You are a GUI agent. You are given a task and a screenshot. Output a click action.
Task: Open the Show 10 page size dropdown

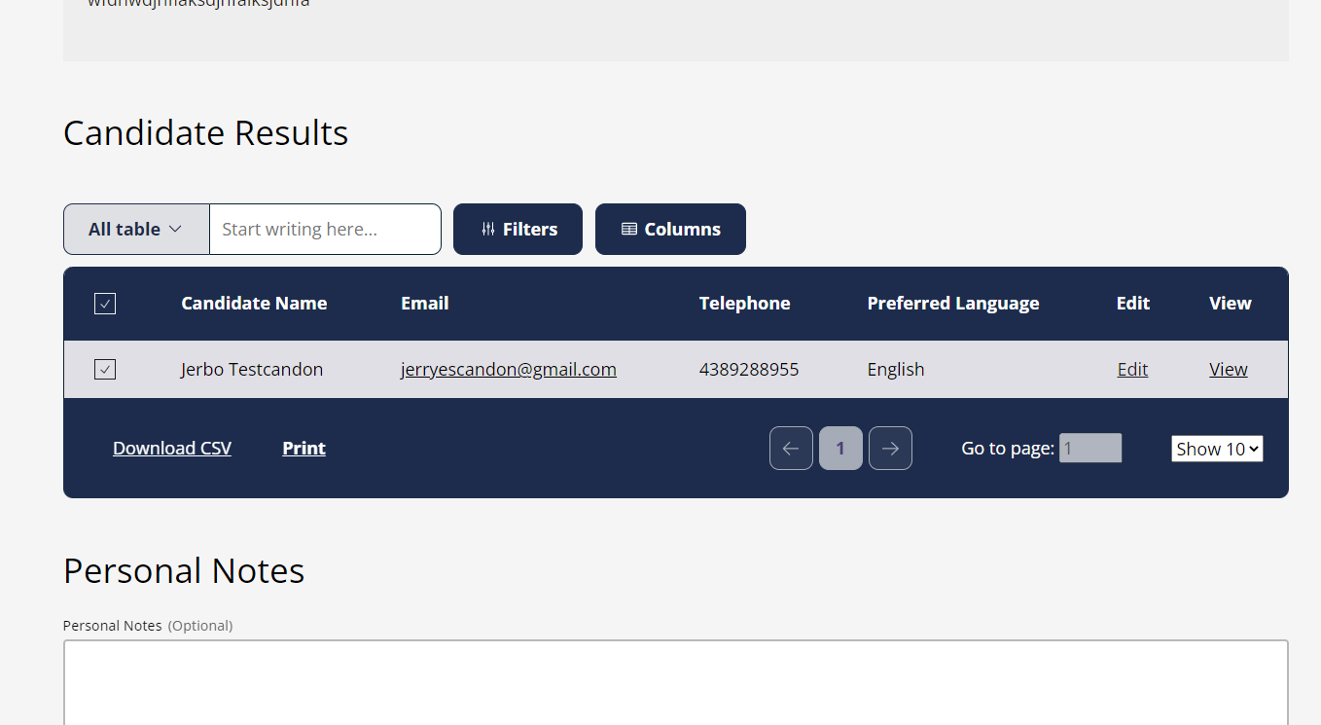[1217, 448]
